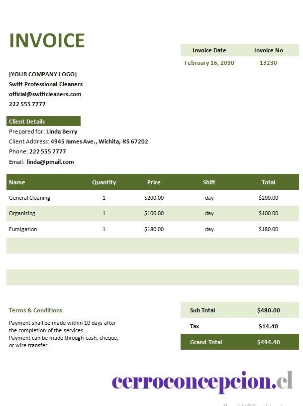Click the date February 16, 2030
Image resolution: width=303 pixels, height=406 pixels.
[209, 63]
